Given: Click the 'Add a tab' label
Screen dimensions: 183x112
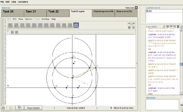Looking at the screenshot, I should [130, 8].
